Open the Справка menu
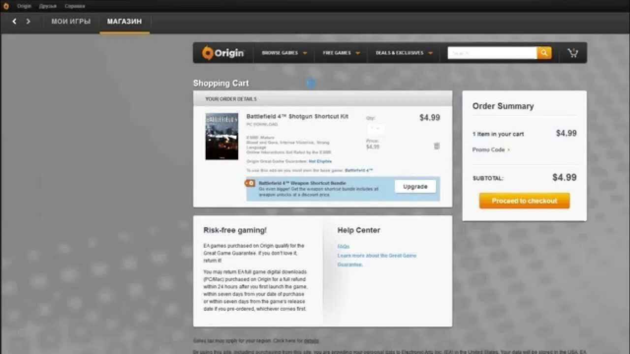Screen dimensions: 630x354 [75, 6]
